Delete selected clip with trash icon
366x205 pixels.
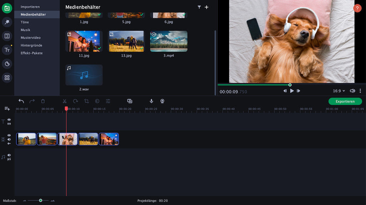[43, 101]
